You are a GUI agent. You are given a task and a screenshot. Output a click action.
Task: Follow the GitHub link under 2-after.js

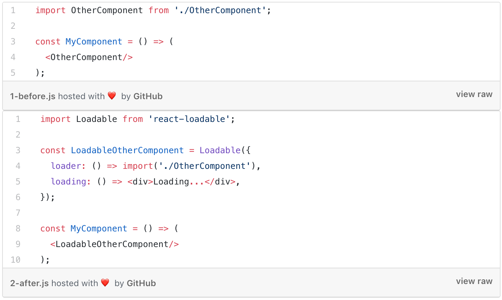coord(141,283)
